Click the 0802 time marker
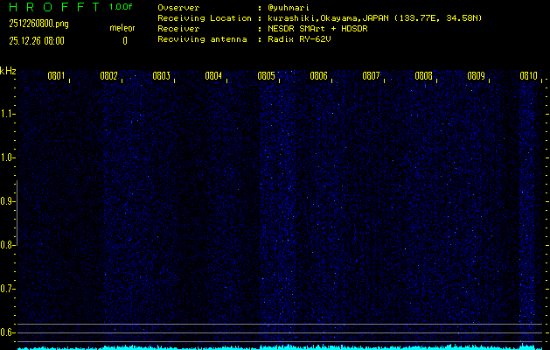Image resolution: width=550 pixels, height=350 pixels. point(108,76)
